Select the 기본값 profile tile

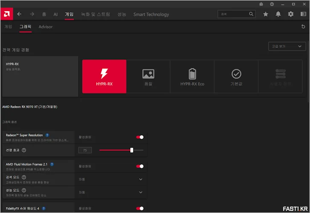[236, 77]
